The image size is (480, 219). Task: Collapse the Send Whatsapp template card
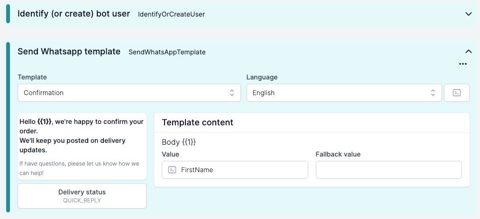point(468,52)
